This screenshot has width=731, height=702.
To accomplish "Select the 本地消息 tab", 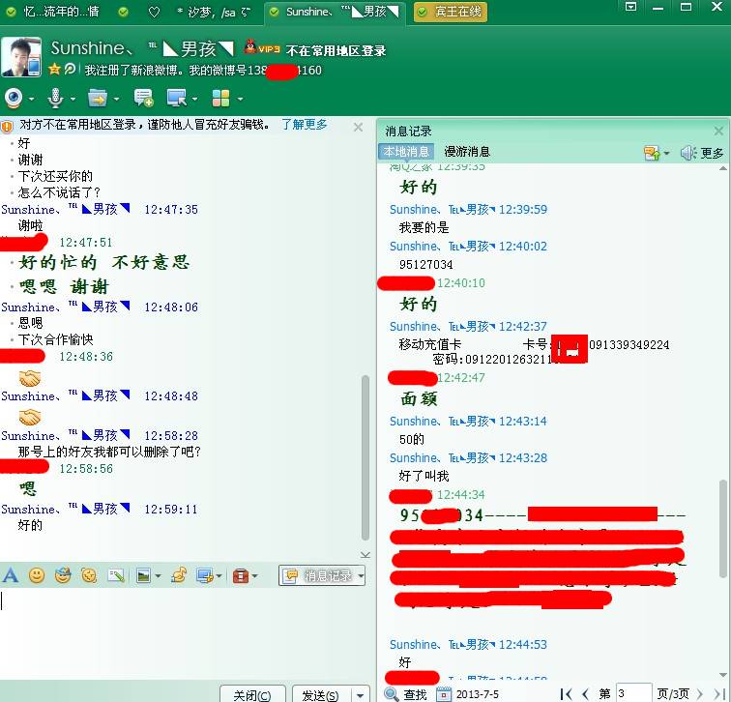I will 406,152.
